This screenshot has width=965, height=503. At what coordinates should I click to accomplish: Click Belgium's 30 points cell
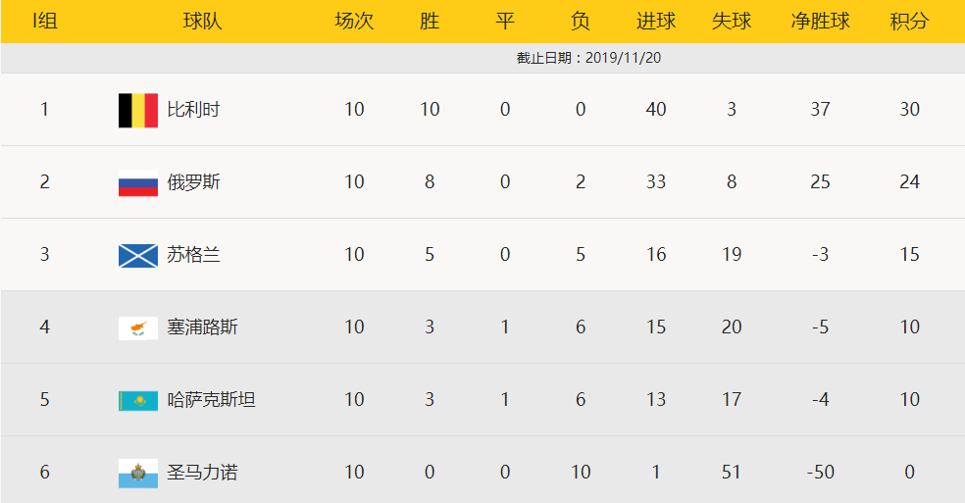point(909,110)
